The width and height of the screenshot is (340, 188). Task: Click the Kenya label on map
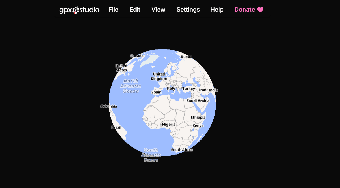coord(198,126)
